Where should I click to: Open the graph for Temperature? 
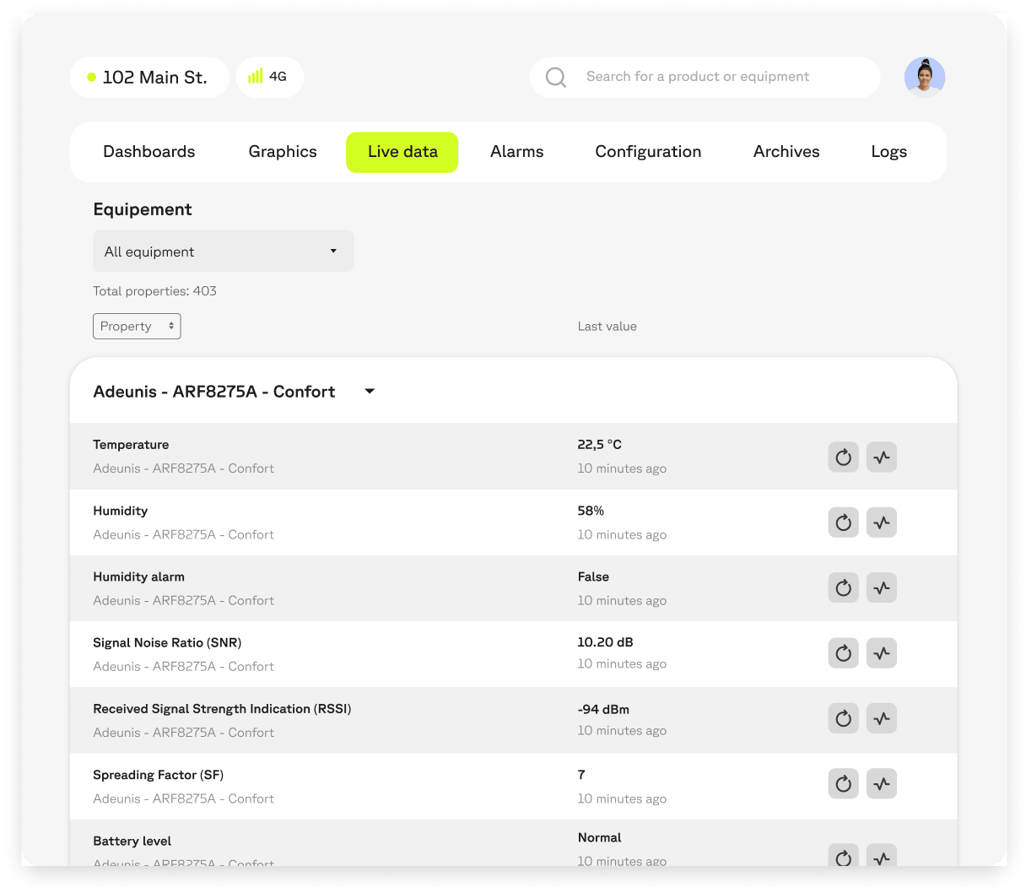point(881,457)
